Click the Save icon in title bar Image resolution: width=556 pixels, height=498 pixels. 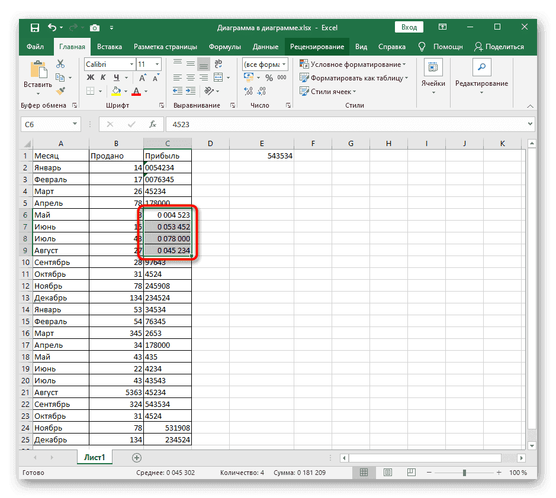click(35, 28)
